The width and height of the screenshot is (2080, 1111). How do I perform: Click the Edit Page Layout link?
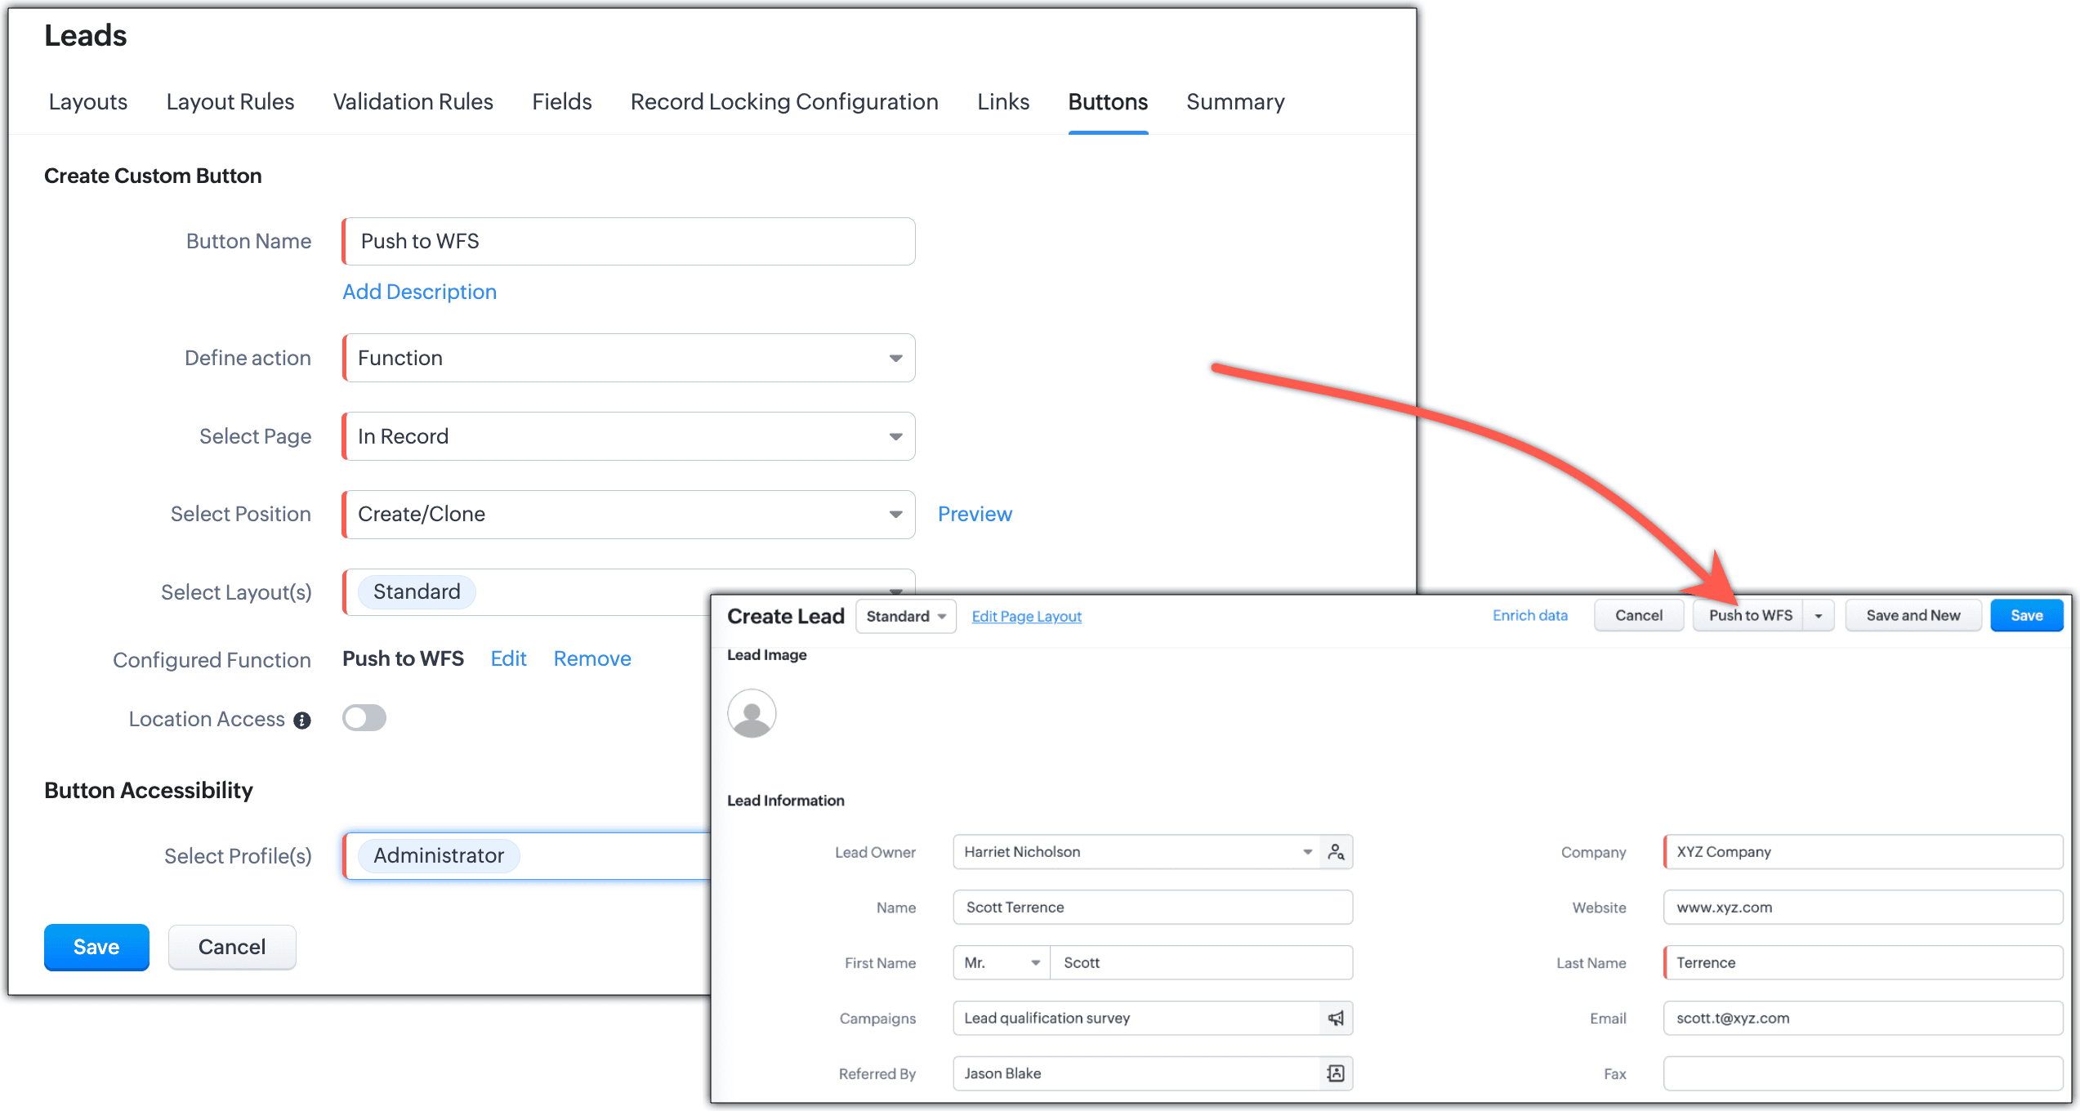point(1026,616)
